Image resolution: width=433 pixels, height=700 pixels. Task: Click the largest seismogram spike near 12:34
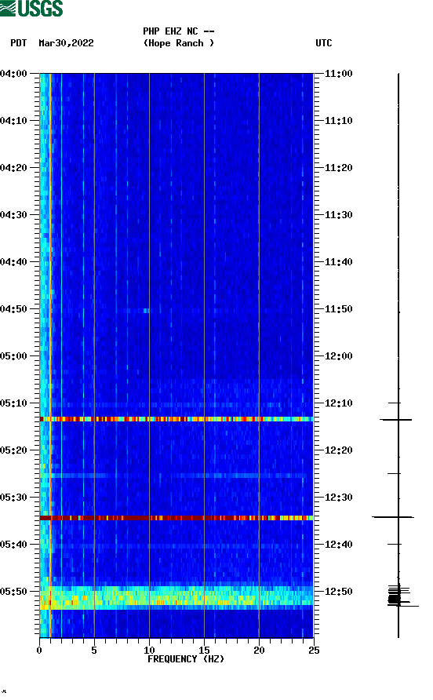pos(393,517)
